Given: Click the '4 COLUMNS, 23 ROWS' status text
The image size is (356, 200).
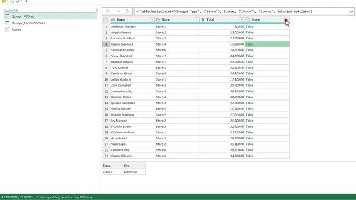Looking at the screenshot, I should click(x=17, y=197).
